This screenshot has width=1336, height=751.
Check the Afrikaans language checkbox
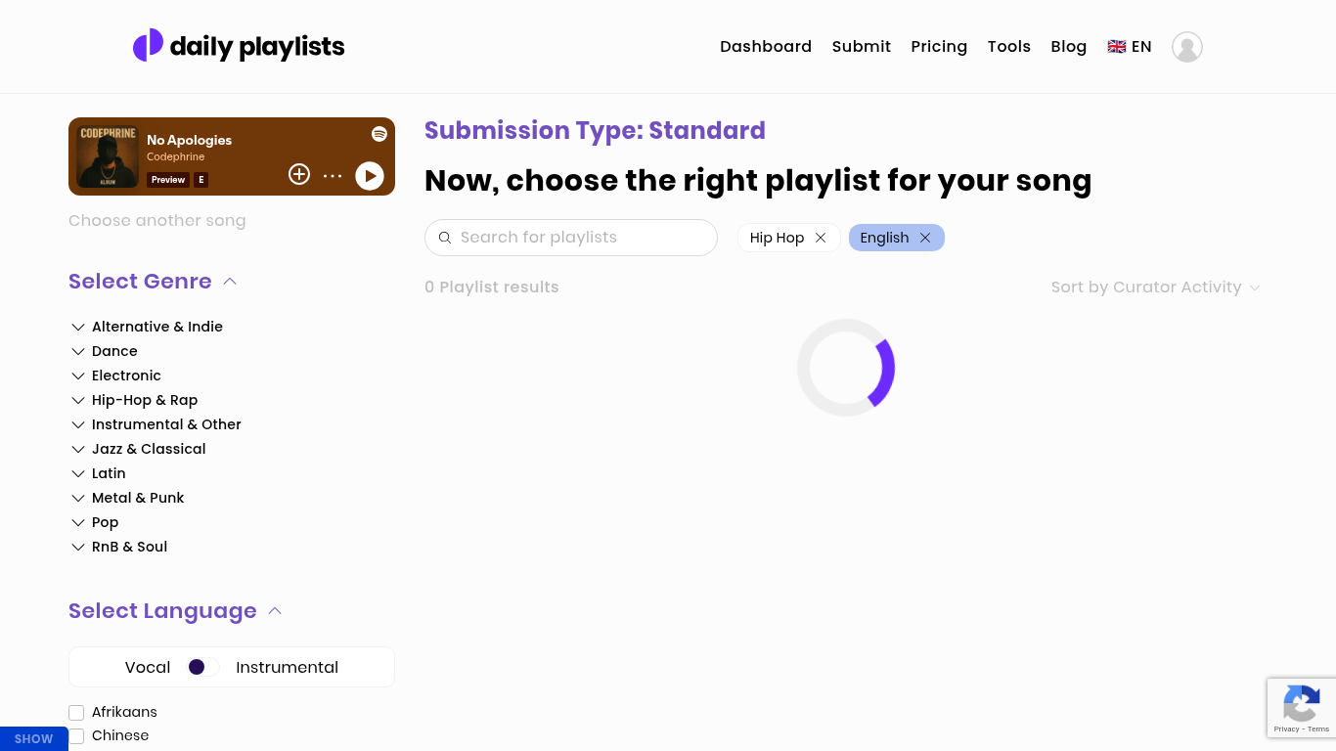click(76, 713)
